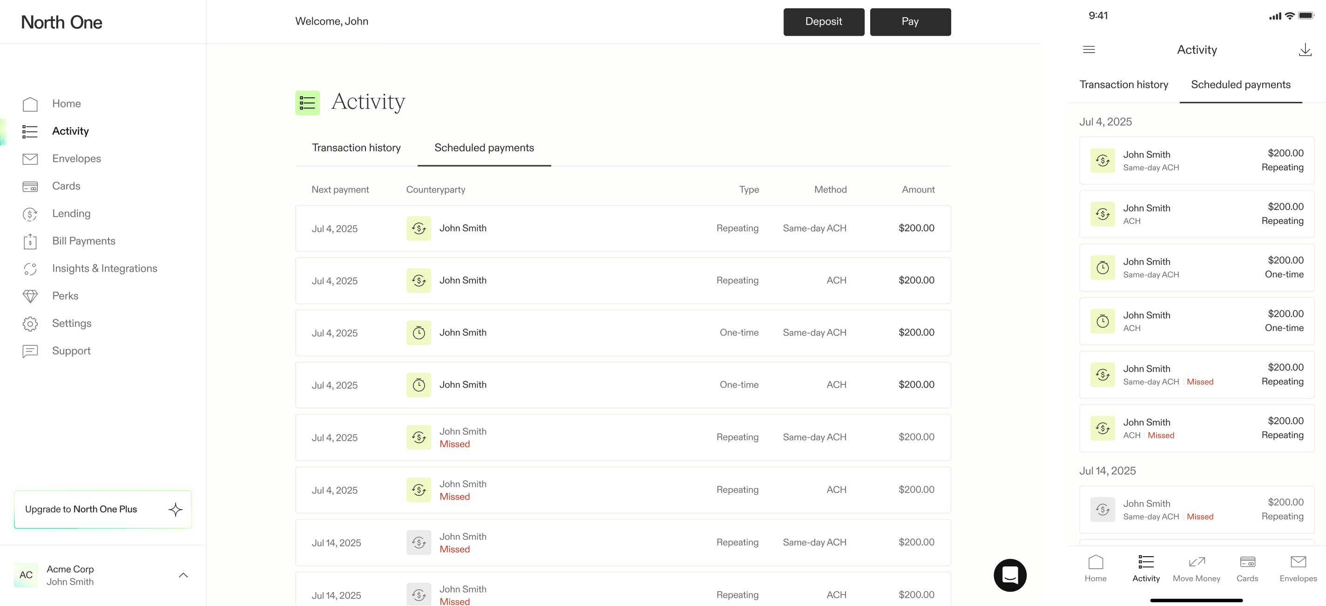Viewport: 1326px width, 606px height.
Task: Click the Bill Payments sidebar icon
Action: 30,241
